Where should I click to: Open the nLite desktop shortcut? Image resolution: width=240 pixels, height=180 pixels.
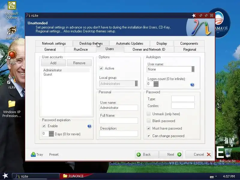pos(12,82)
